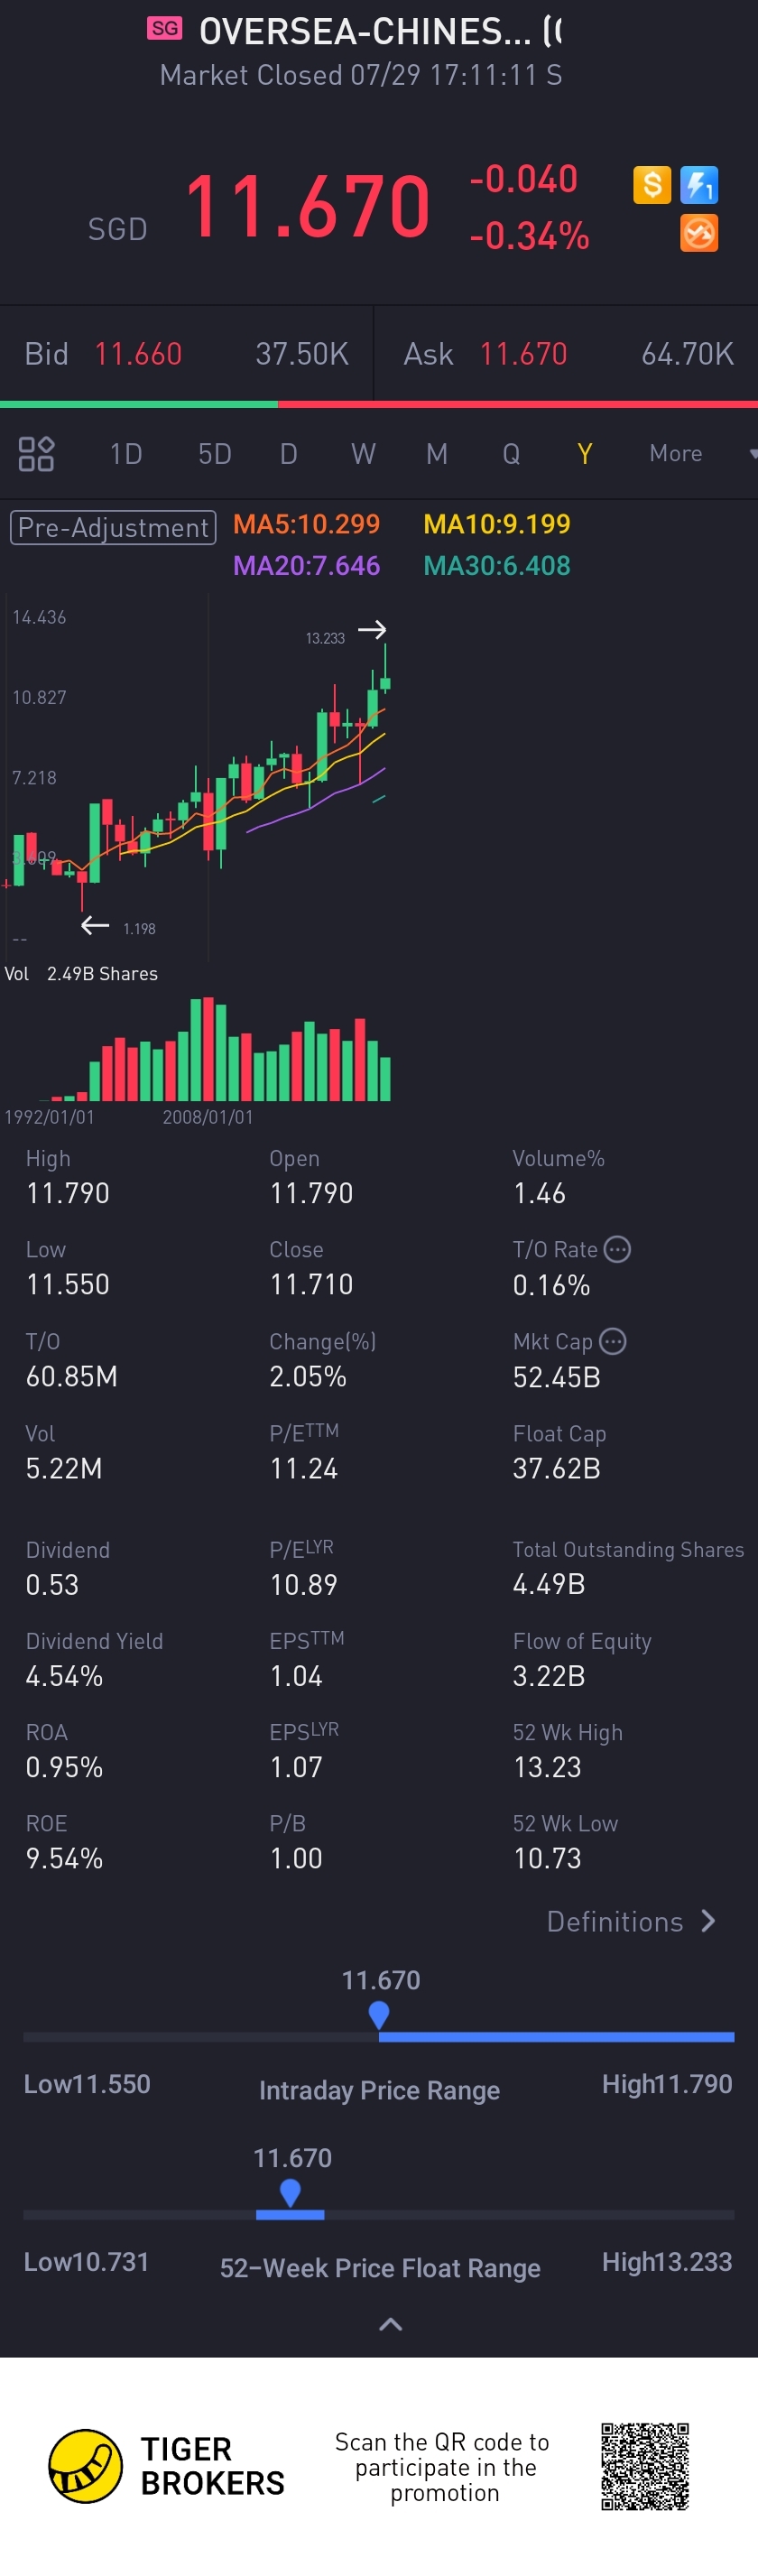Open Mkt Cap info bubble icon
Viewport: 758px width, 2576px height.
(613, 1341)
